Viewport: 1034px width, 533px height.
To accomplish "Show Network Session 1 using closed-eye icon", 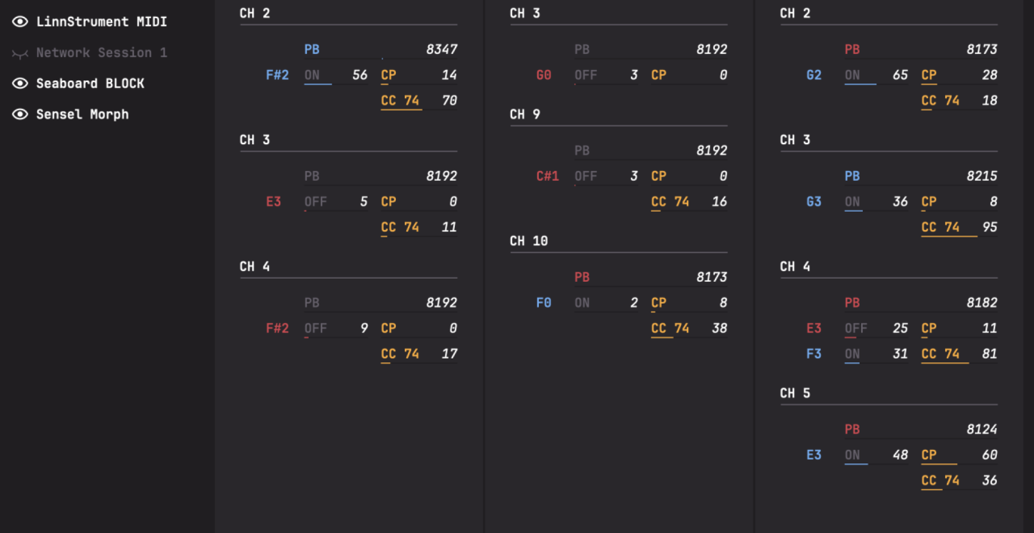I will [x=20, y=53].
